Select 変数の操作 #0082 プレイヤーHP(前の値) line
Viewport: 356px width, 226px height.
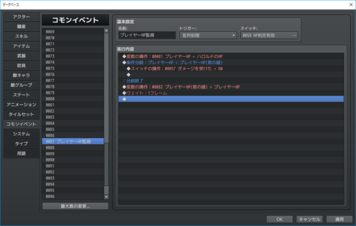(x=231, y=87)
